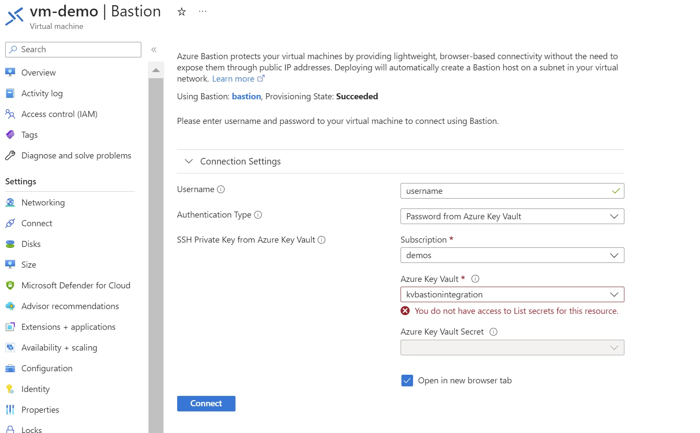The width and height of the screenshot is (700, 433).
Task: Click the sidebar scrollbar thumb
Action: [156, 255]
